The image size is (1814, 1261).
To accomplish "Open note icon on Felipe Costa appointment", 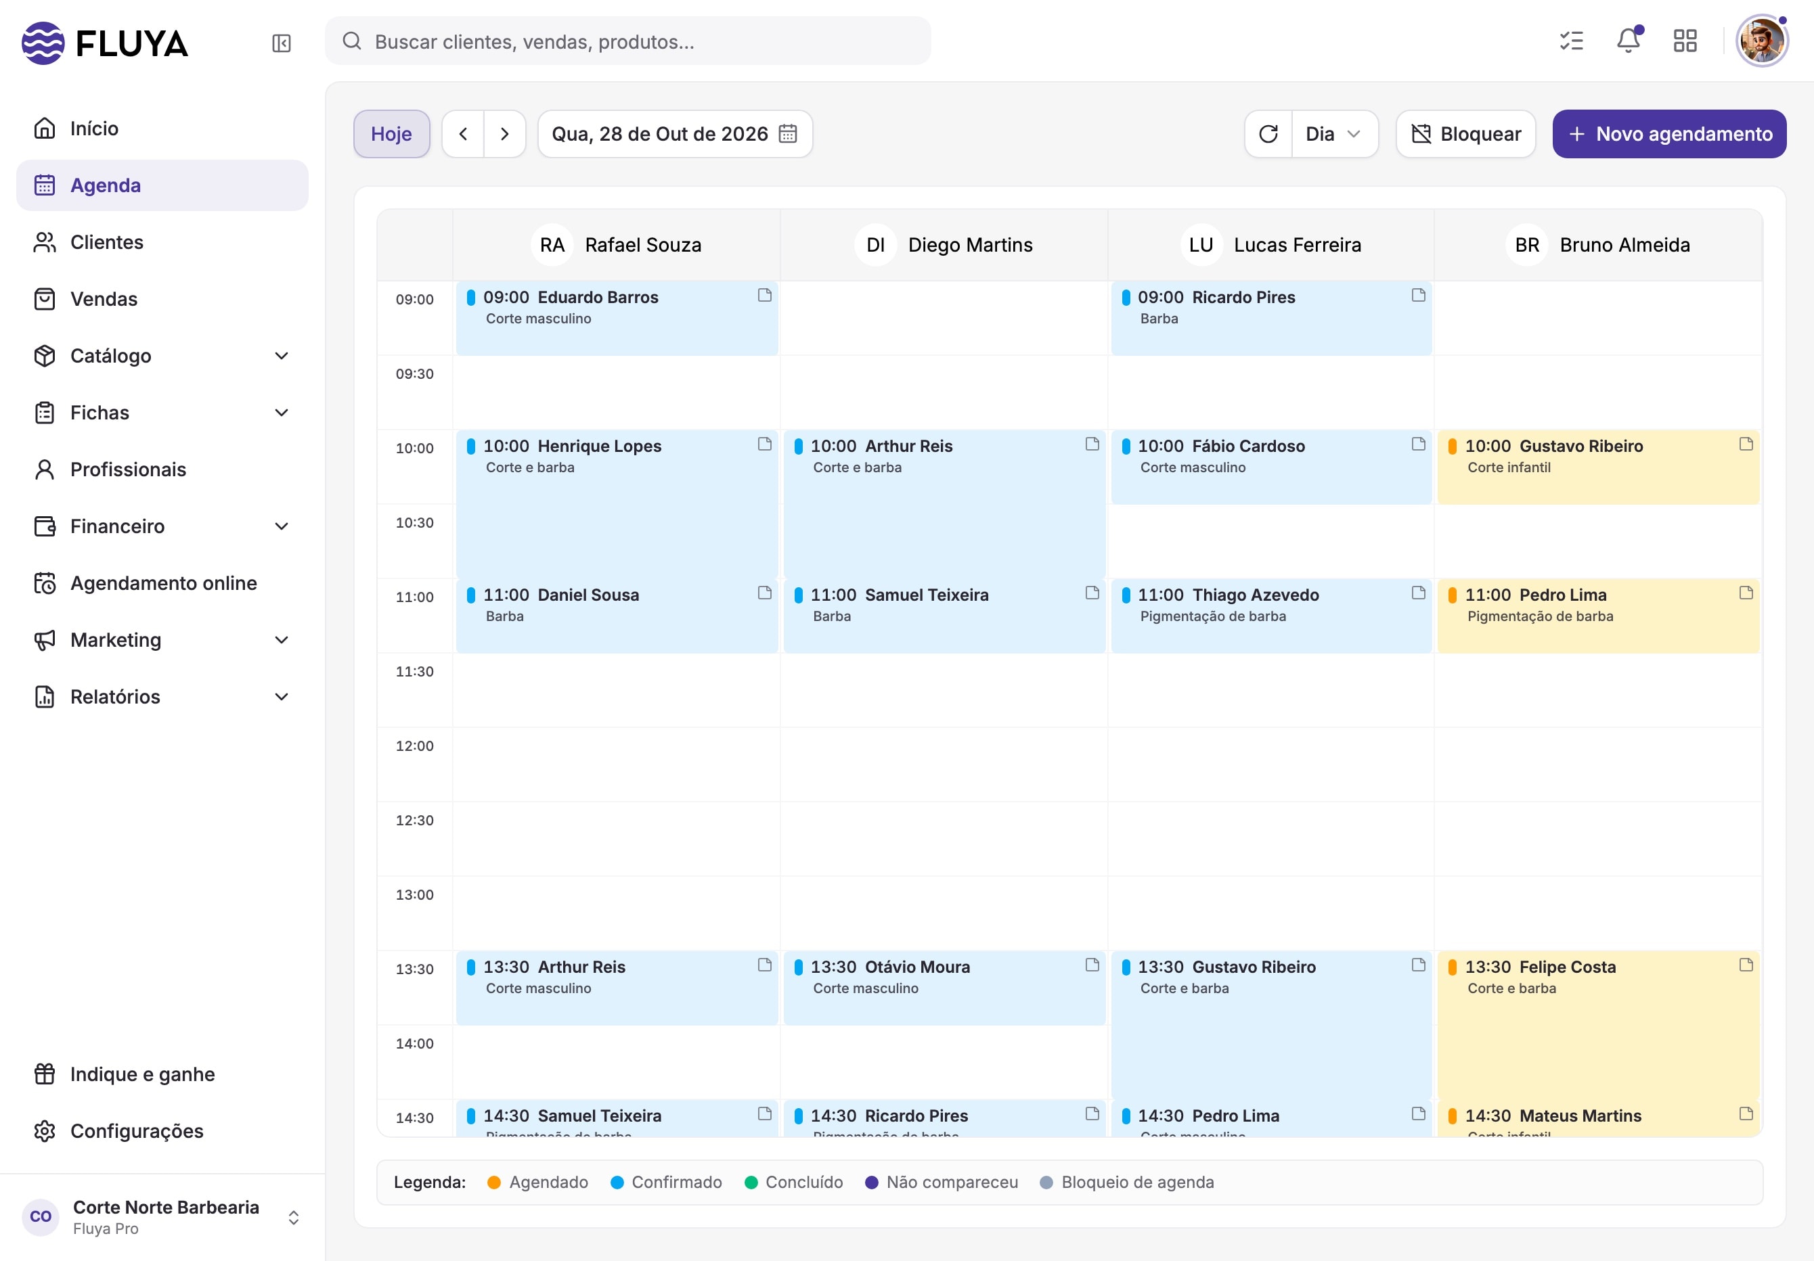I will [1746, 965].
